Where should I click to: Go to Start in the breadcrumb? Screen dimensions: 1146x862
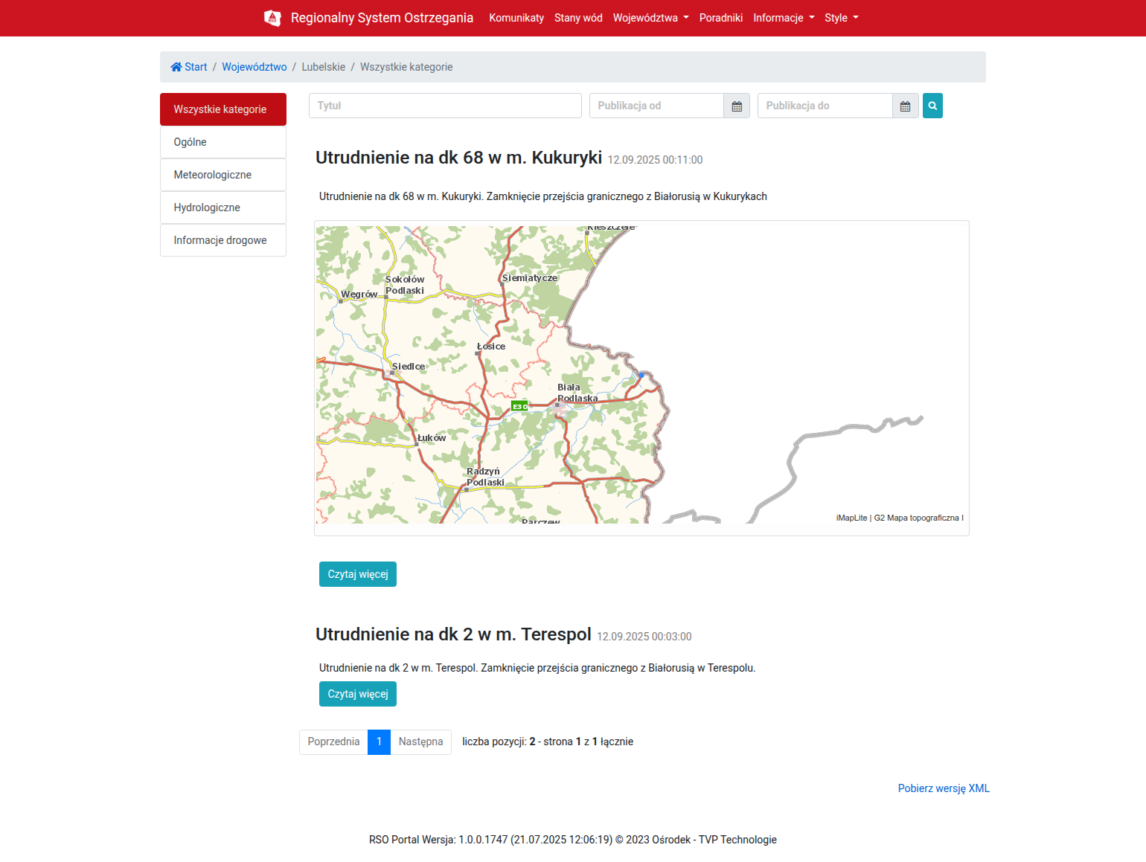(189, 67)
